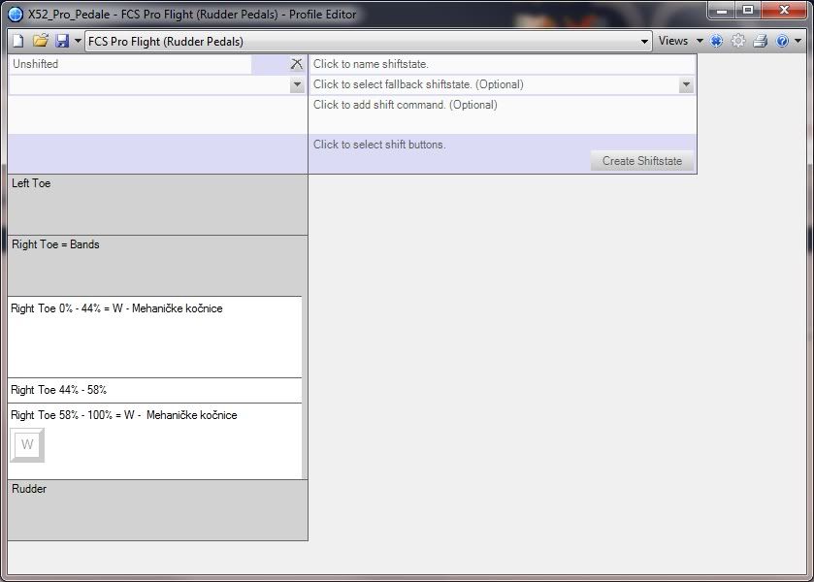Expand the save options arrow beside the floppy icon
Image resolution: width=814 pixels, height=582 pixels.
[x=78, y=42]
